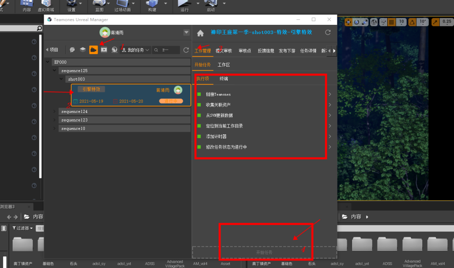Switch to the 工作管理 tab
This screenshot has width=454, height=268.
(x=203, y=51)
